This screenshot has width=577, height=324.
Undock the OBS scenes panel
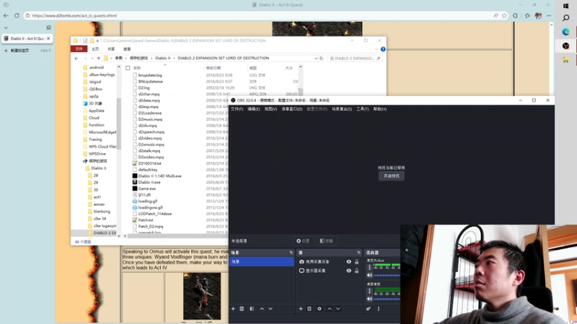[291, 253]
